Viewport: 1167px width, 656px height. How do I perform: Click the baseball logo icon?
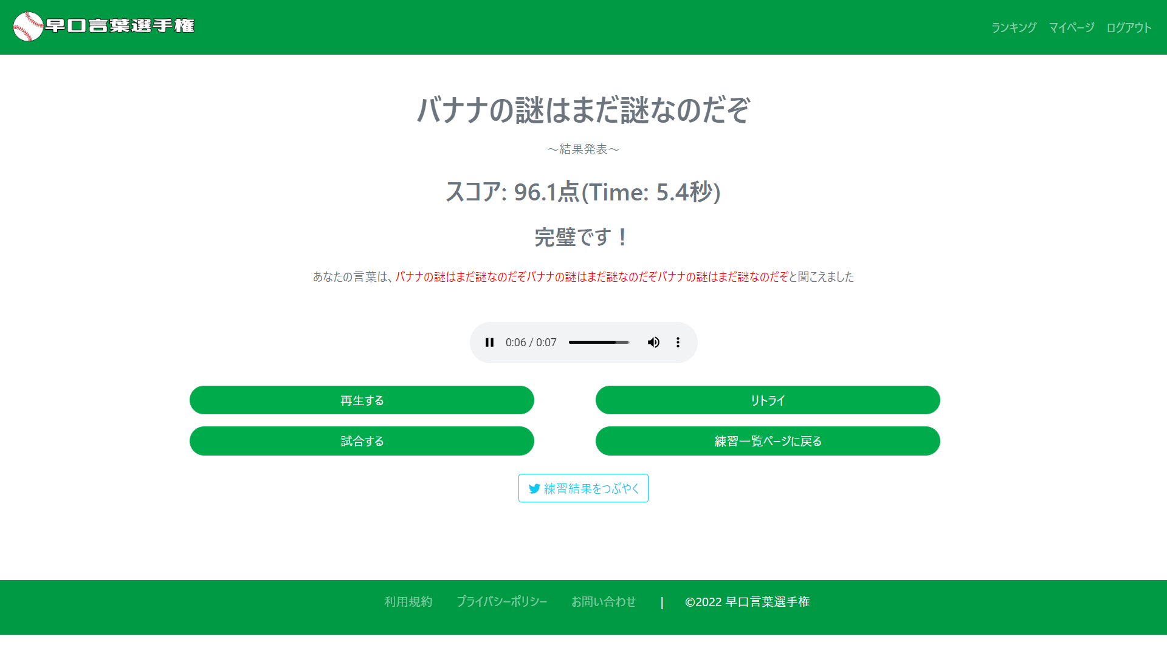point(28,27)
